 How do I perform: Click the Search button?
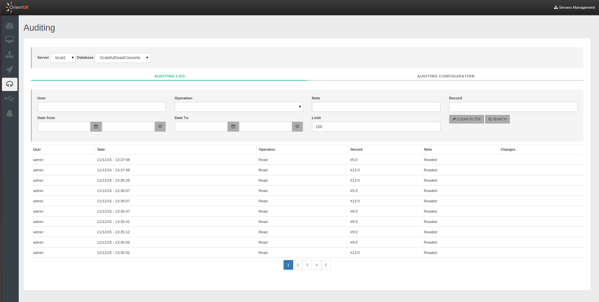coord(497,119)
